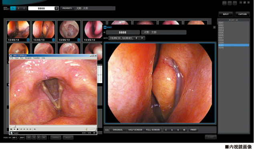Skip to previous track in video player
Image resolution: width=254 pixels, height=149 pixels.
(21, 129)
